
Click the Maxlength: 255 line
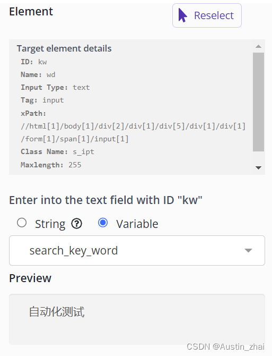(x=51, y=165)
